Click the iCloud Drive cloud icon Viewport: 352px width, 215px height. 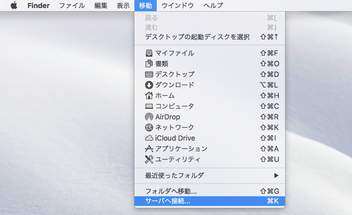149,138
